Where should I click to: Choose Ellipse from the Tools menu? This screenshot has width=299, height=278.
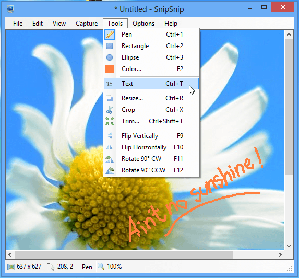point(151,57)
